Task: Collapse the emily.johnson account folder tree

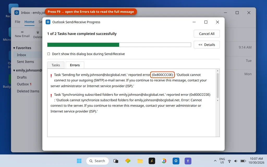Action: click(14, 70)
